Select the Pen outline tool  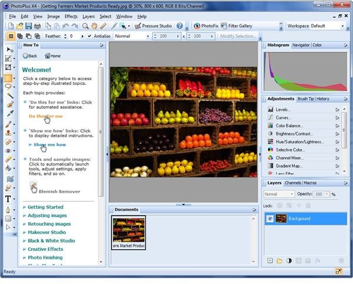[x=8, y=210]
